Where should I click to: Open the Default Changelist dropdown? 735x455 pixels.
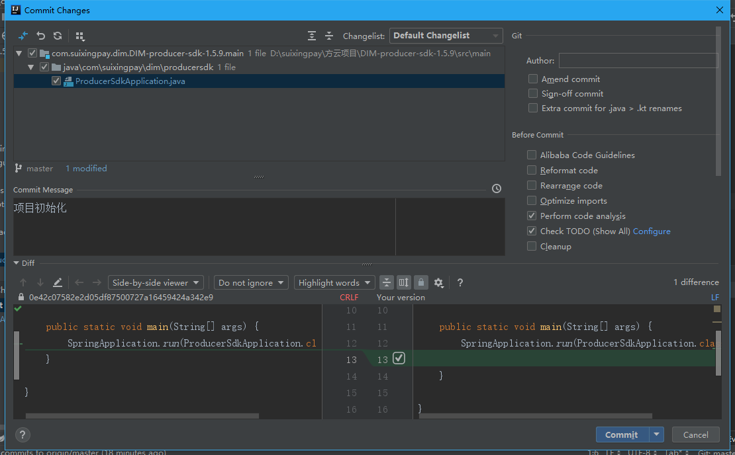click(x=446, y=36)
